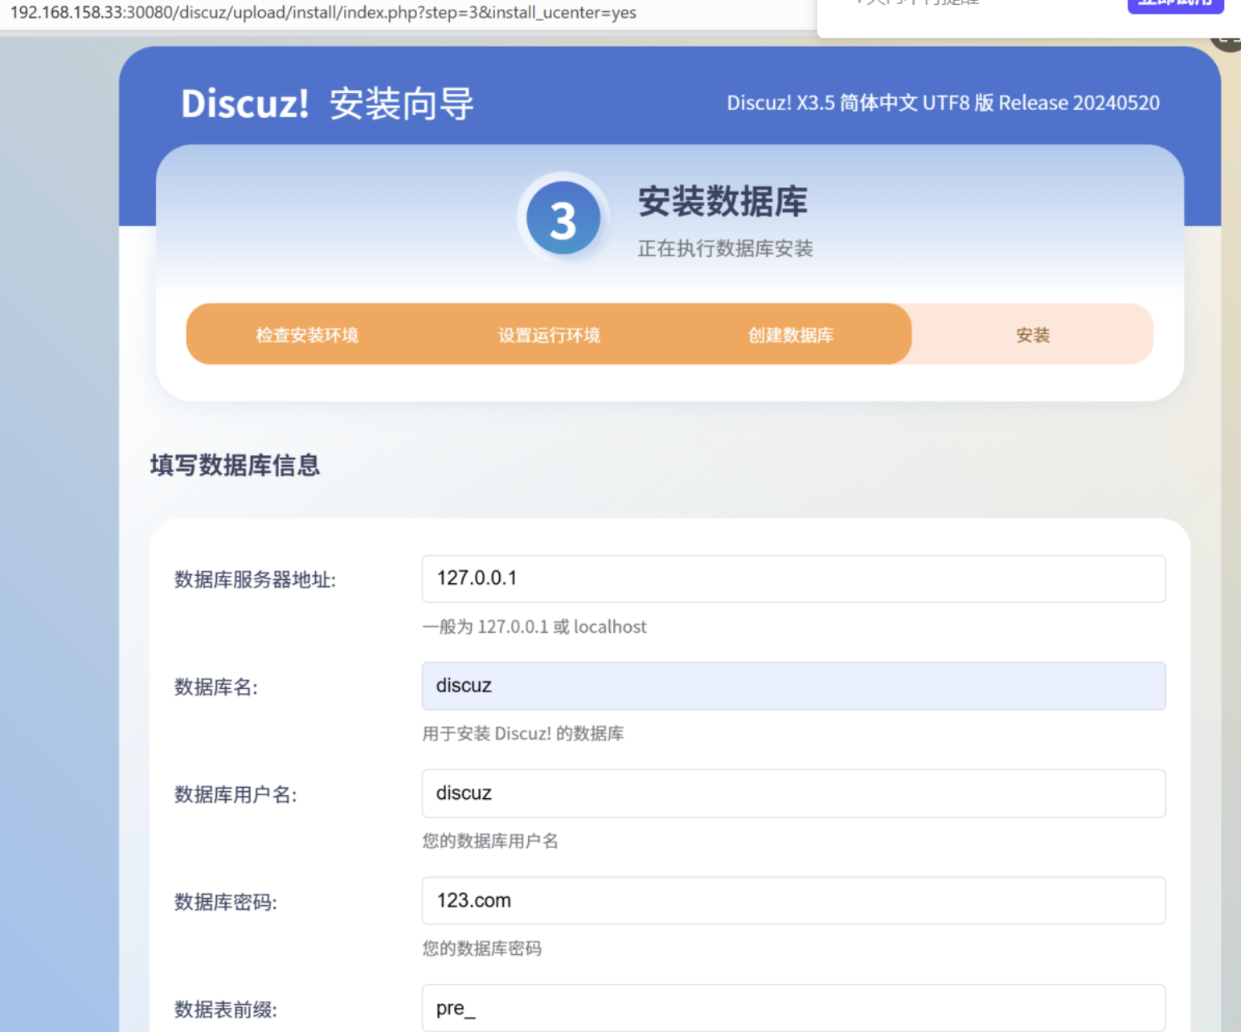The width and height of the screenshot is (1245, 1032).
Task: Click the 数据表前缀 label
Action: (226, 1010)
